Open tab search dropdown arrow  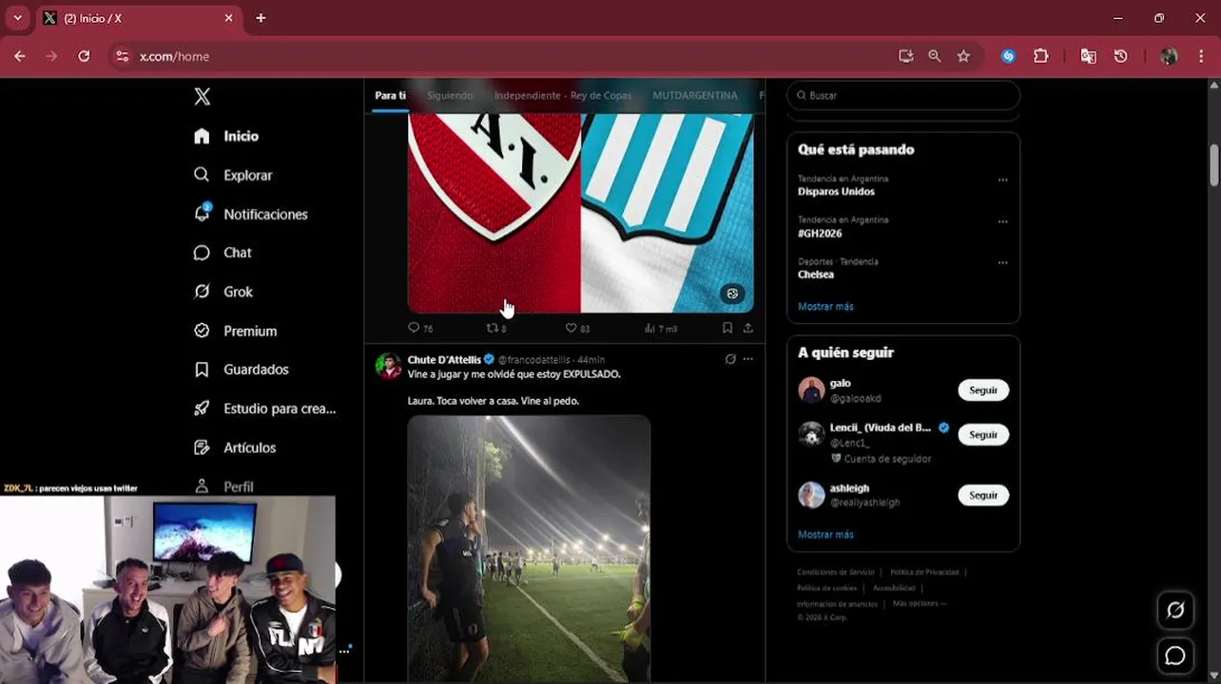coord(17,18)
